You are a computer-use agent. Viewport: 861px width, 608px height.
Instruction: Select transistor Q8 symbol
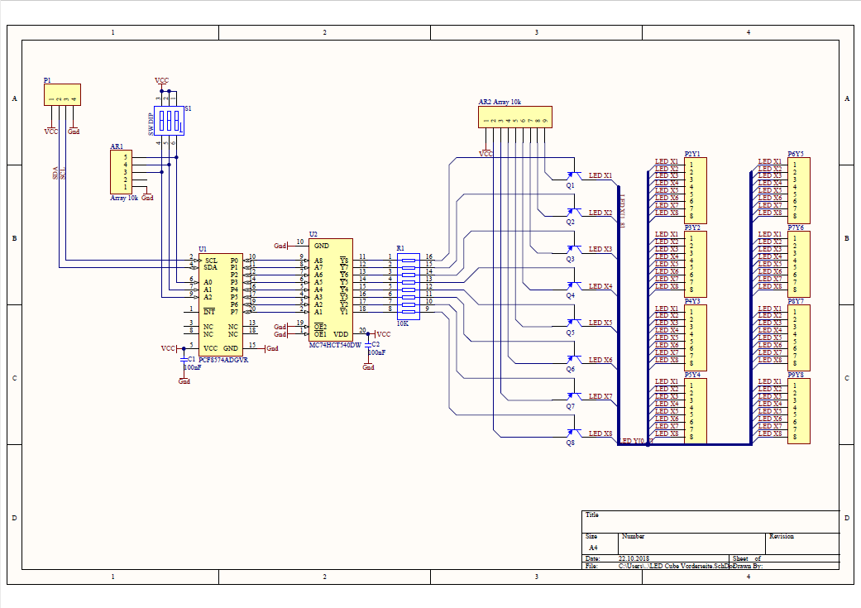pos(572,433)
